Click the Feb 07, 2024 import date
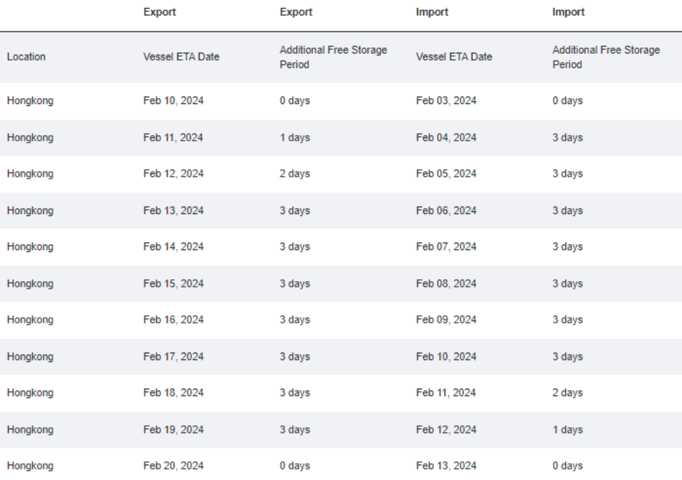This screenshot has height=480, width=682. [446, 247]
